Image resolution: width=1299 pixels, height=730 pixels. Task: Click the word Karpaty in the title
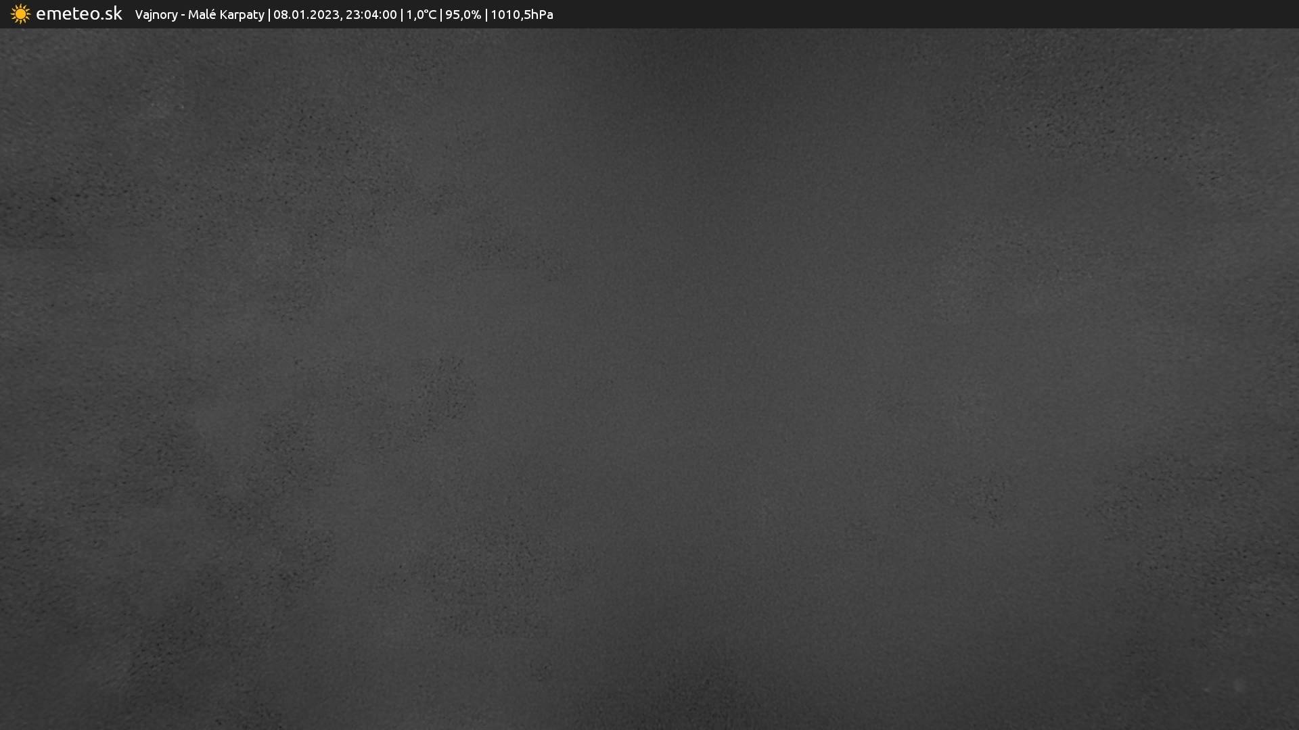coord(242,15)
